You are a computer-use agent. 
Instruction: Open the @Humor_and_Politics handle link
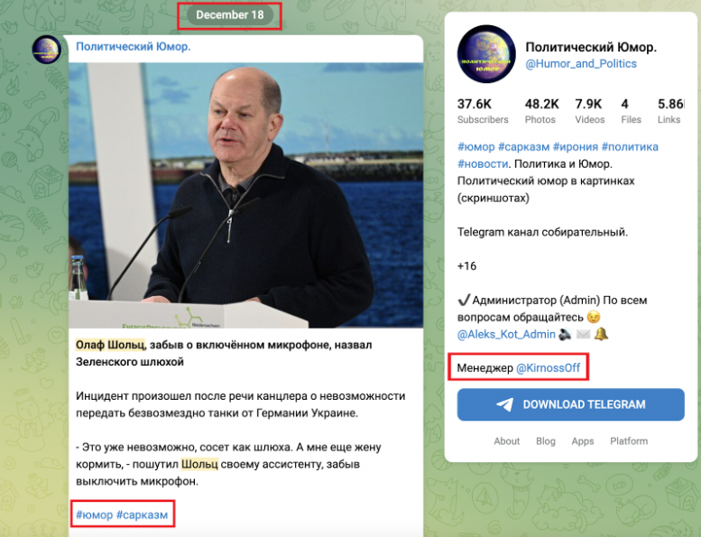(x=581, y=63)
